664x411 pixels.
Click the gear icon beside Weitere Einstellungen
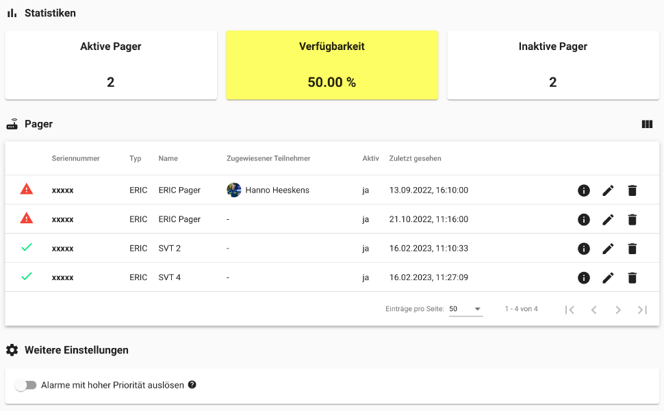tap(12, 350)
